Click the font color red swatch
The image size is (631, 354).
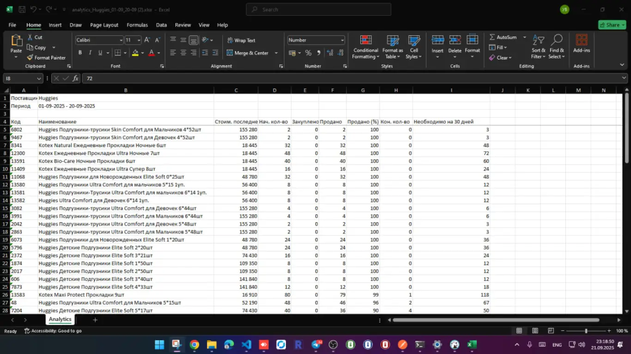click(152, 53)
